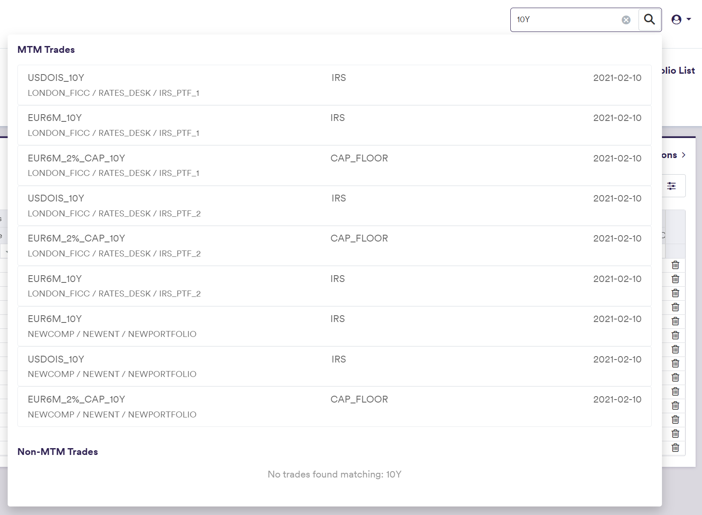Screen dimensions: 702x515
Task: Open USDOIS_10Y trade in IRS_PTF_1
Action: (x=334, y=85)
